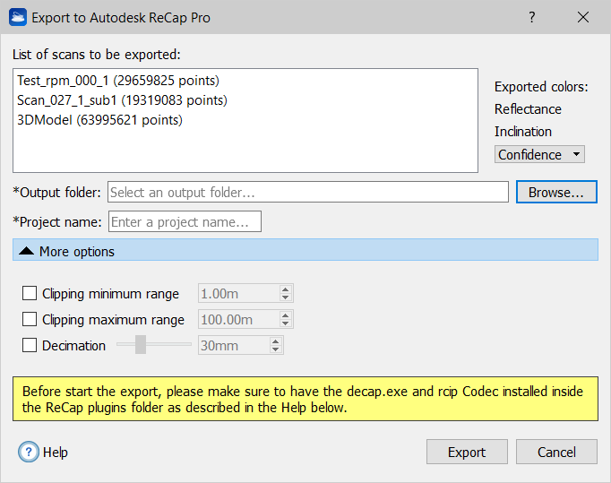This screenshot has height=483, width=611.
Task: Enable the Clipping maximum range checkbox
Action: (30, 319)
